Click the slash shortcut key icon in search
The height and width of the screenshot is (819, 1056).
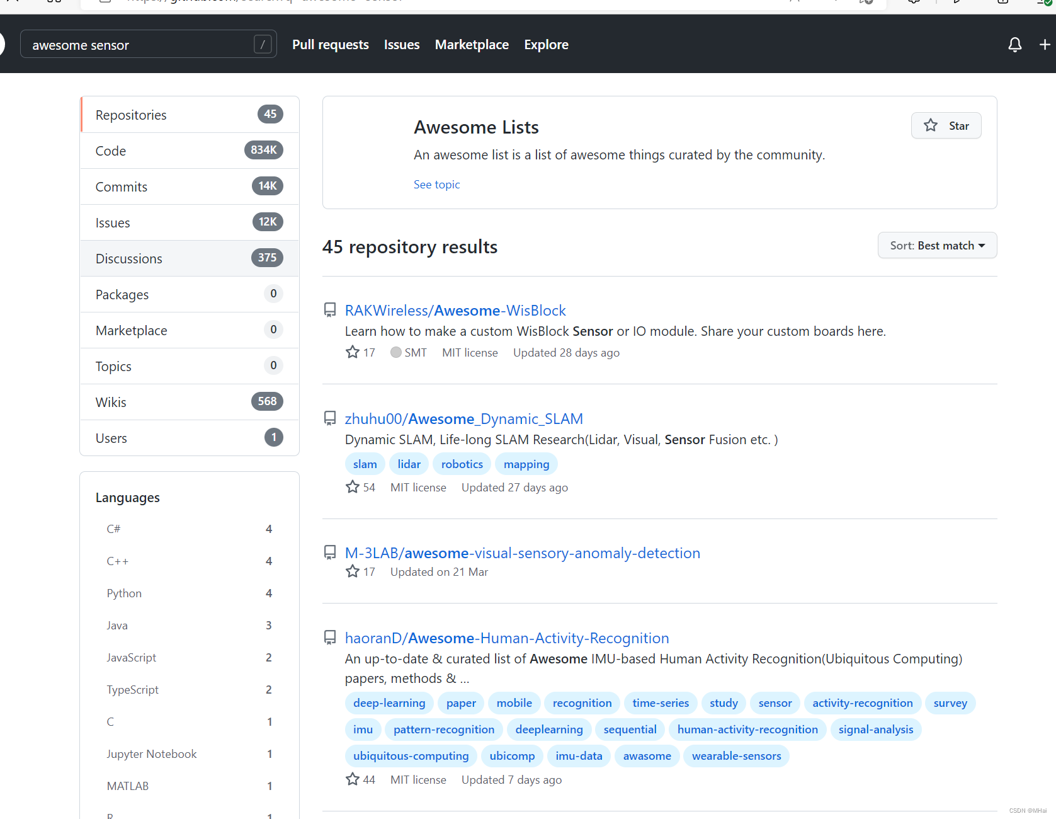[x=263, y=44]
